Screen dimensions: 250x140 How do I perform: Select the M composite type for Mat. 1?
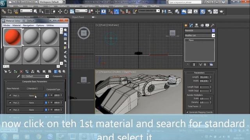[51, 95]
